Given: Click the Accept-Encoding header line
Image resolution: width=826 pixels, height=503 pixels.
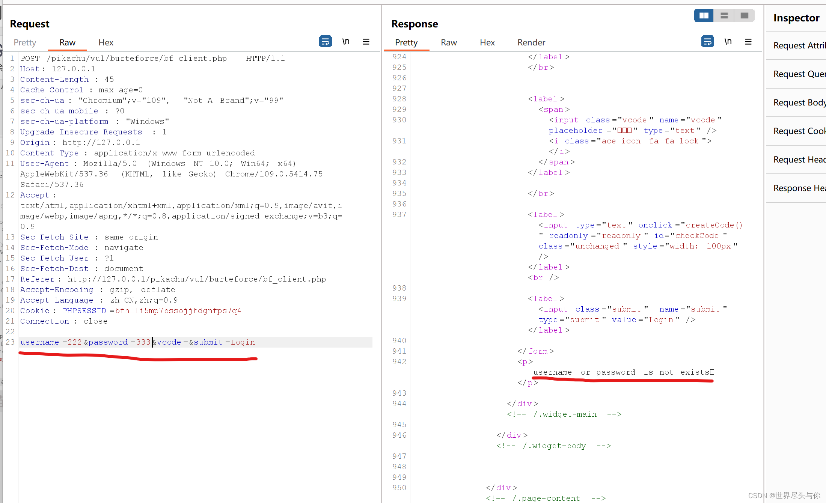Looking at the screenshot, I should click(x=98, y=289).
